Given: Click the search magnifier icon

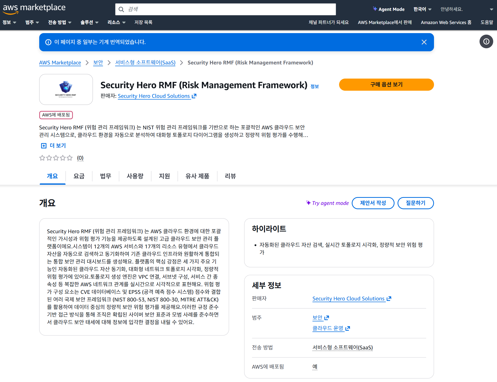Looking at the screenshot, I should [x=121, y=9].
